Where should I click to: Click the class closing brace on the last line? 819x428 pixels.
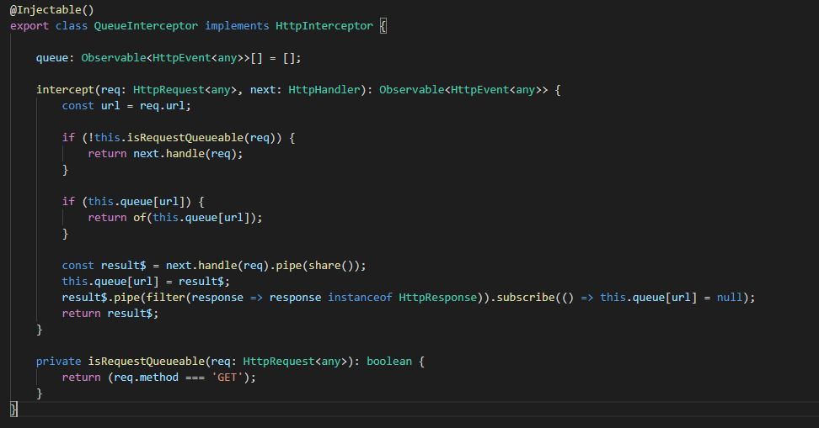[x=13, y=410]
